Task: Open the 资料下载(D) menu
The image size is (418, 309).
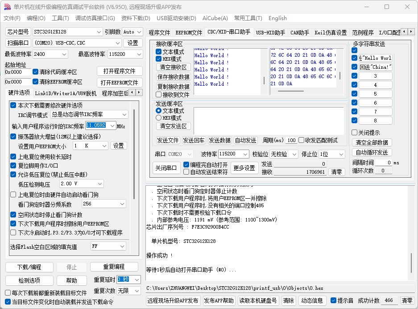Action: (136, 18)
